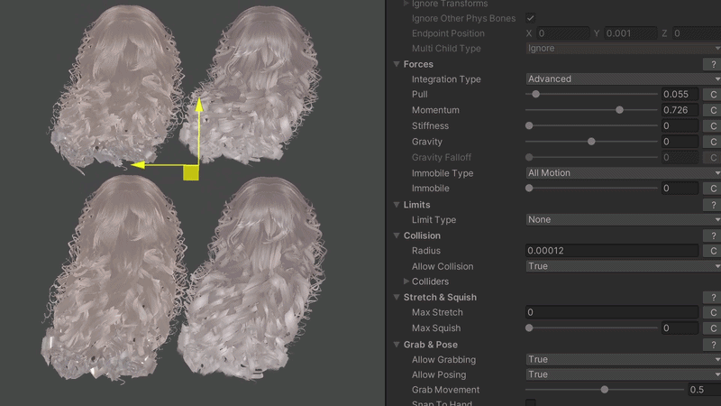Open the Allow Grabbing dropdown
721x406 pixels.
pyautogui.click(x=622, y=360)
